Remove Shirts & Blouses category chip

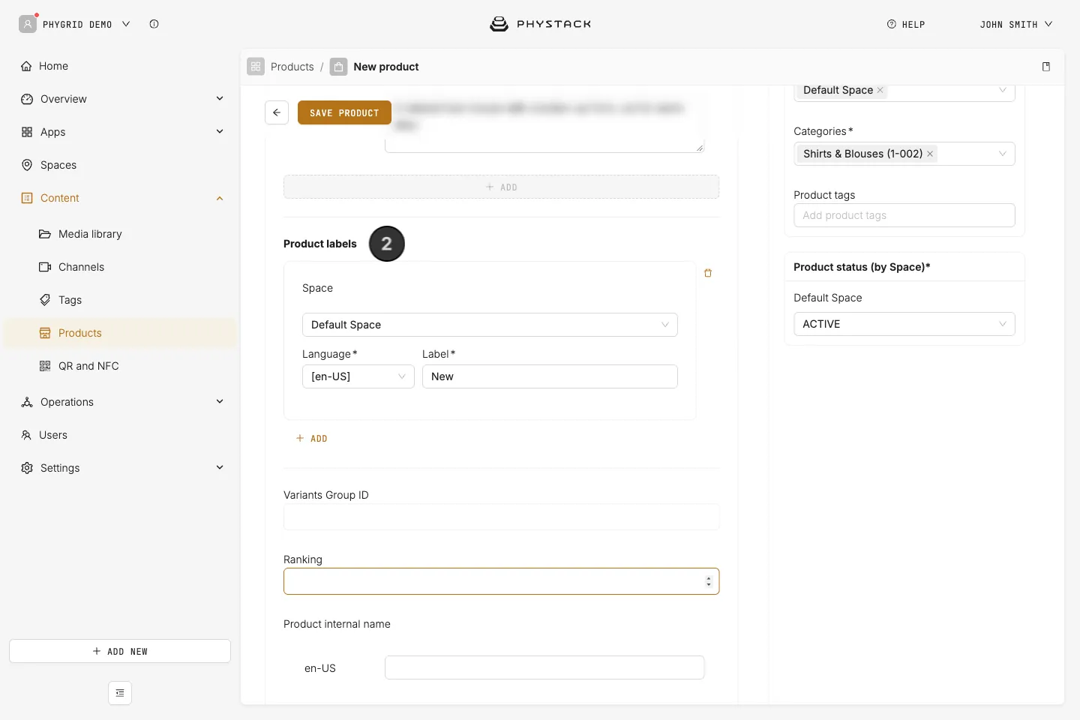(x=930, y=154)
